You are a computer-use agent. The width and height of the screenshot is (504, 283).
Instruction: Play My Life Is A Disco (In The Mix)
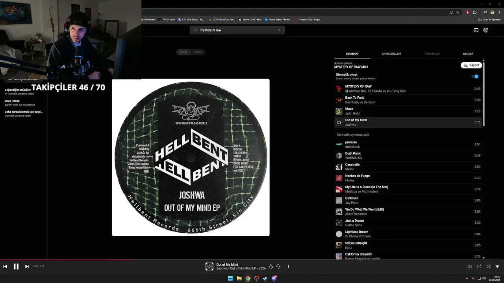point(408,189)
